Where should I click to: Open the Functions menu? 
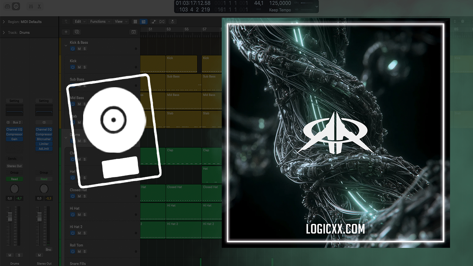click(99, 22)
